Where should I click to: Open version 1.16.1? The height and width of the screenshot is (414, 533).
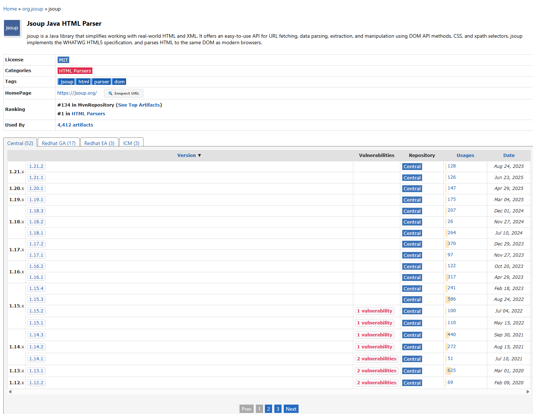tap(36, 277)
